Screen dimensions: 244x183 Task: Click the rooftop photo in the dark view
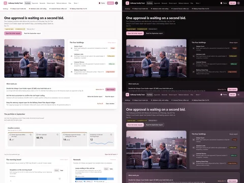[157, 58]
